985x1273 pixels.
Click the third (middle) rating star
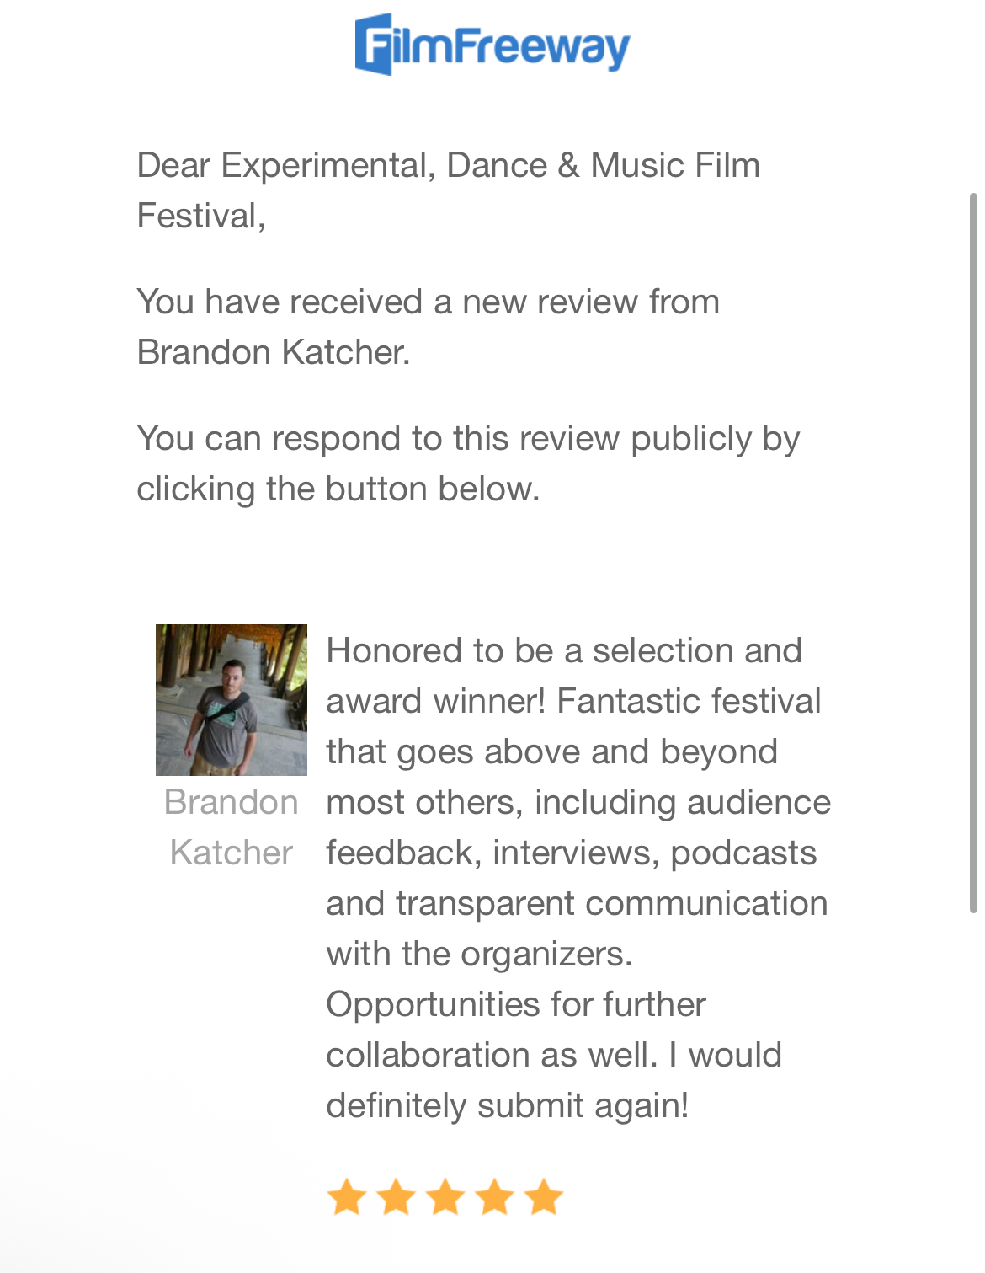(445, 1196)
